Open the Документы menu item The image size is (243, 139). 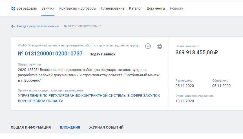[156, 8]
